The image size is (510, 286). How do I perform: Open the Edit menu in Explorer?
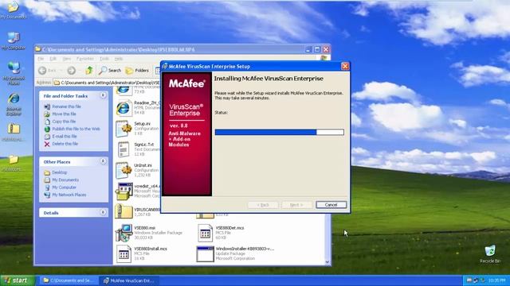[53, 59]
